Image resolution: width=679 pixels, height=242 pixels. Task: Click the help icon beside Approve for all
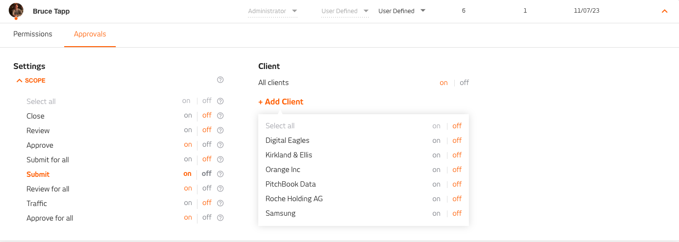[220, 218]
